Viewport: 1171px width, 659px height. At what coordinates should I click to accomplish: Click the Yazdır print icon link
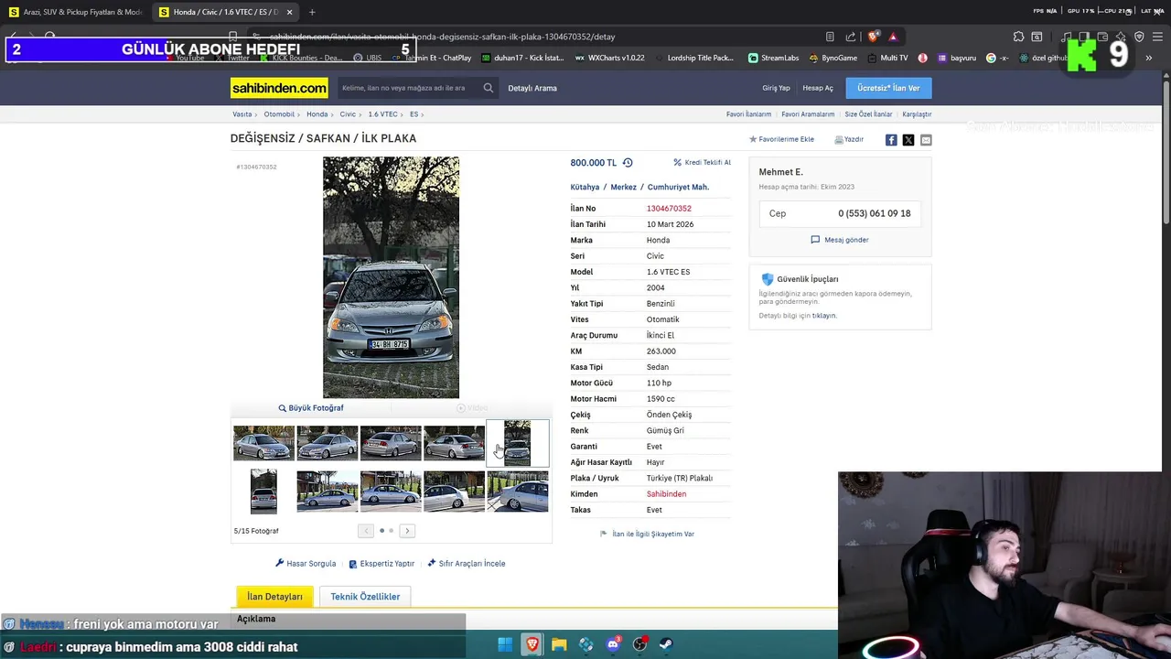tap(849, 140)
